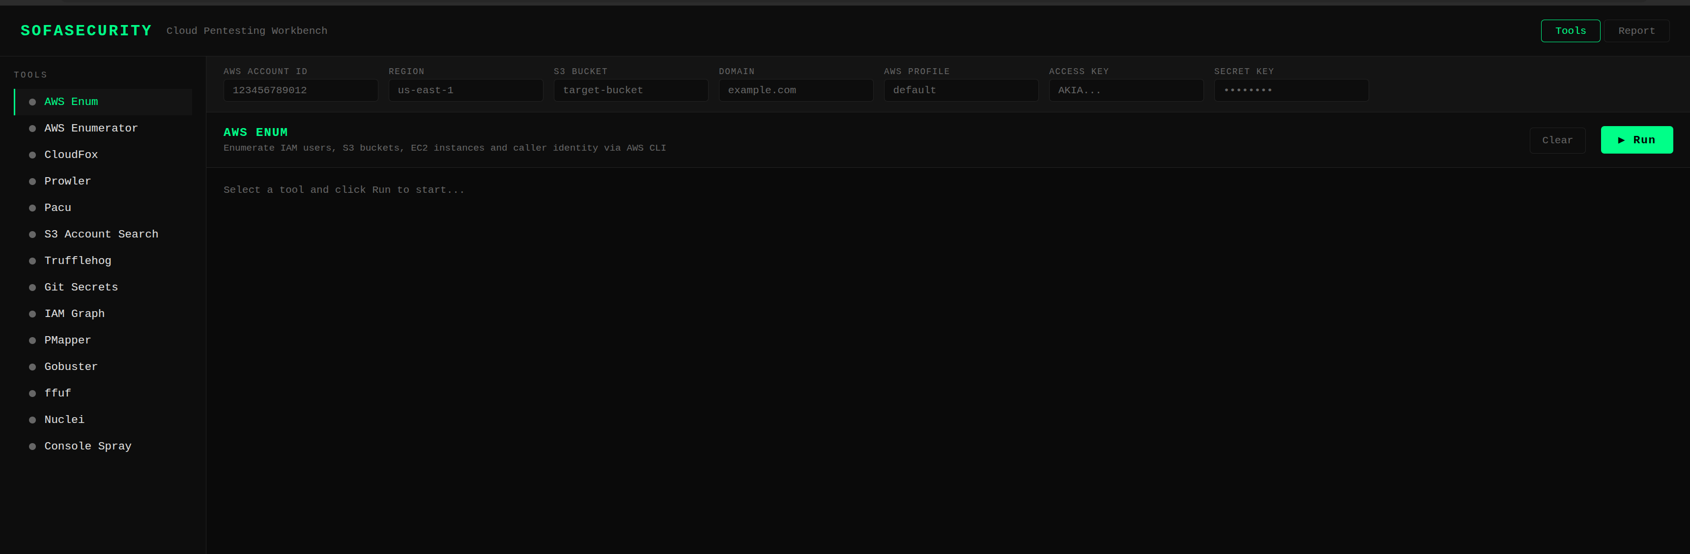Select the AWS Enumerator tool

coord(90,129)
